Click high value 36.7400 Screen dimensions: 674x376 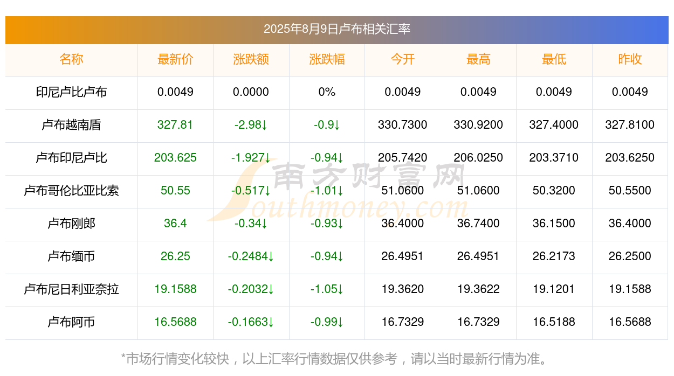point(478,224)
